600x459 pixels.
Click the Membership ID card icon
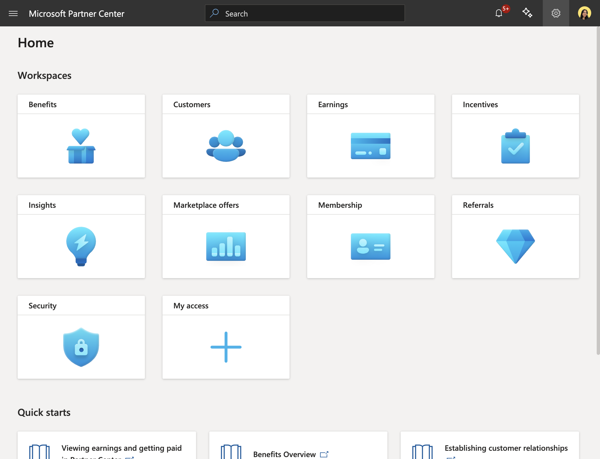(371, 246)
